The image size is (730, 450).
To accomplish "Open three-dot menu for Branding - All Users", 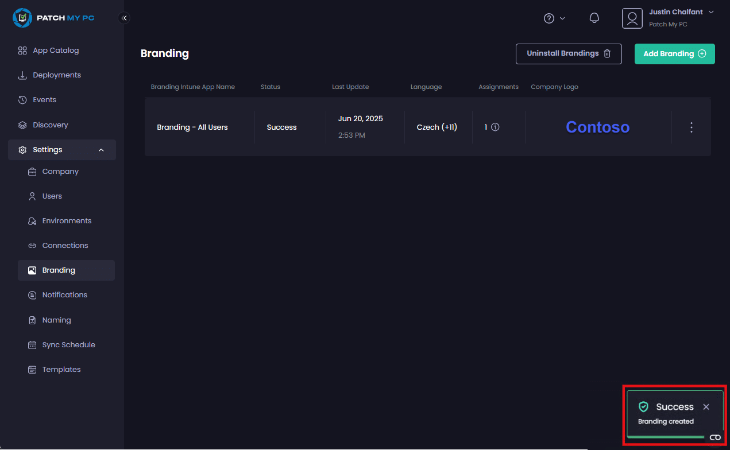I will click(x=692, y=127).
